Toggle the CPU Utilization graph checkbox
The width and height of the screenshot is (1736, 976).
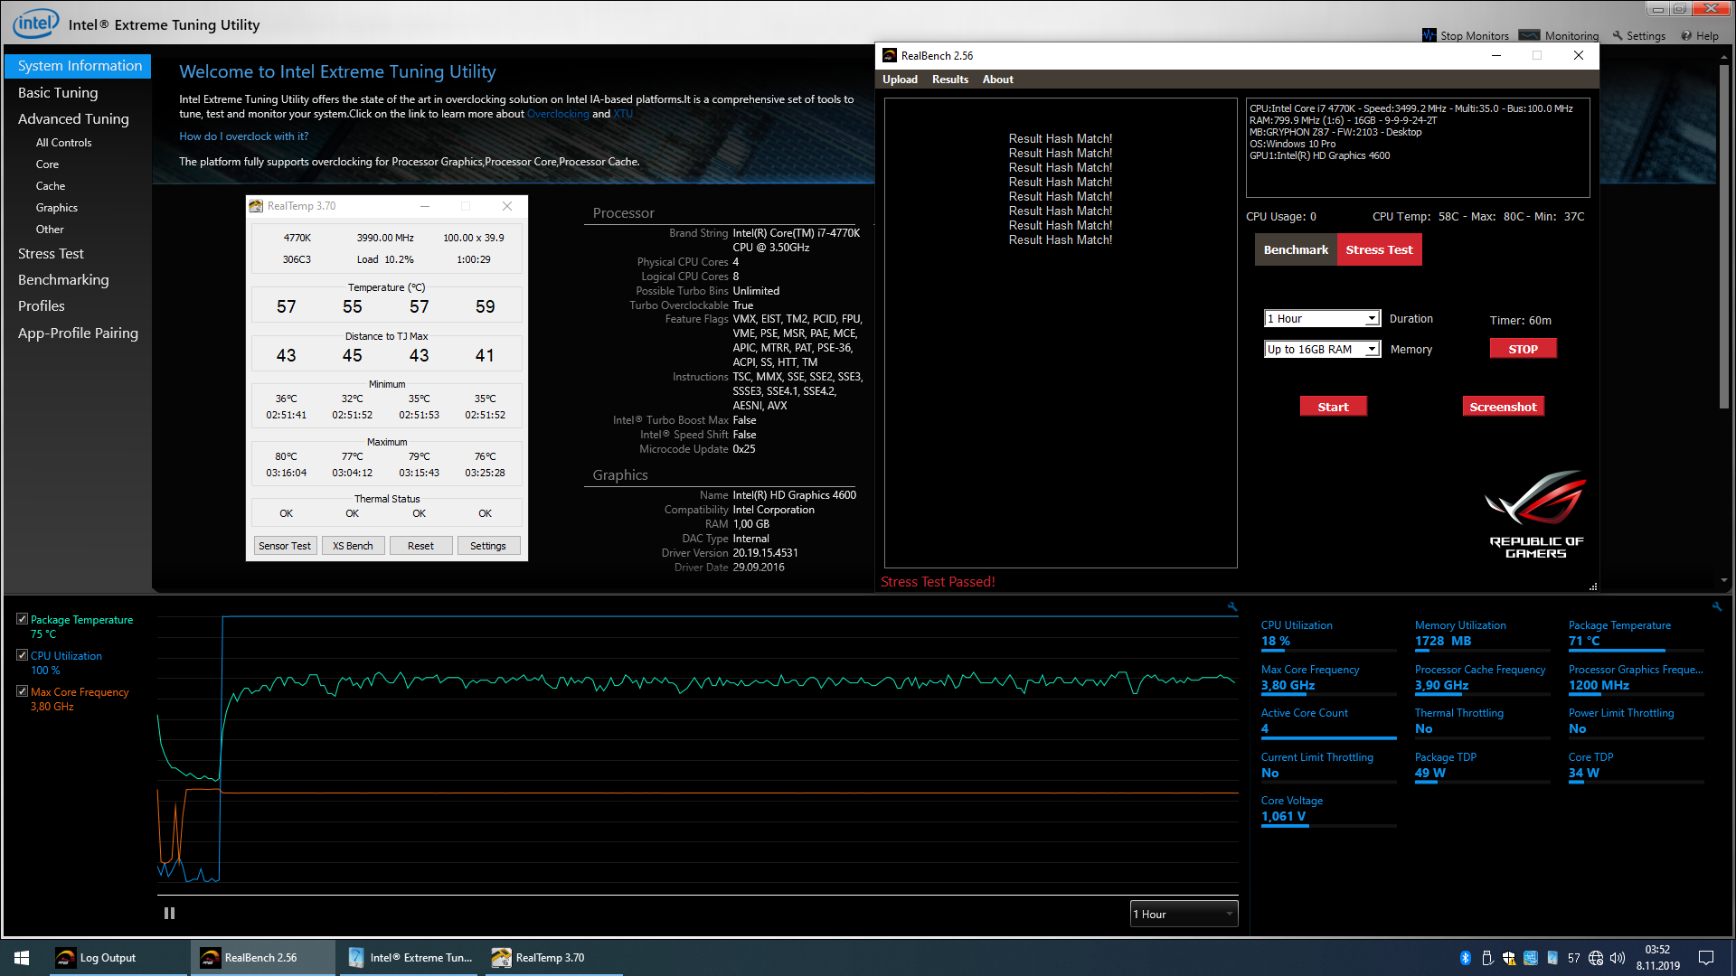coord(22,655)
